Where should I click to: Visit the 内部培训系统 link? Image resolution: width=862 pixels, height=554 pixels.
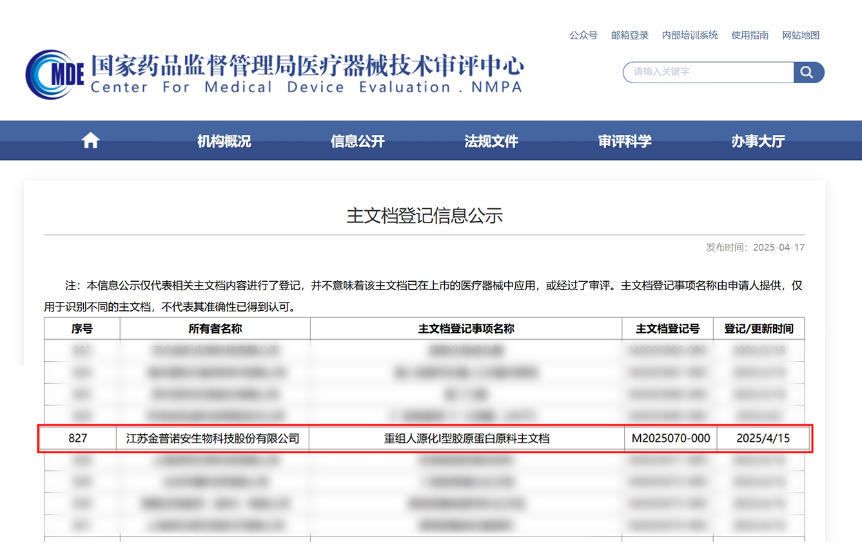(x=689, y=35)
